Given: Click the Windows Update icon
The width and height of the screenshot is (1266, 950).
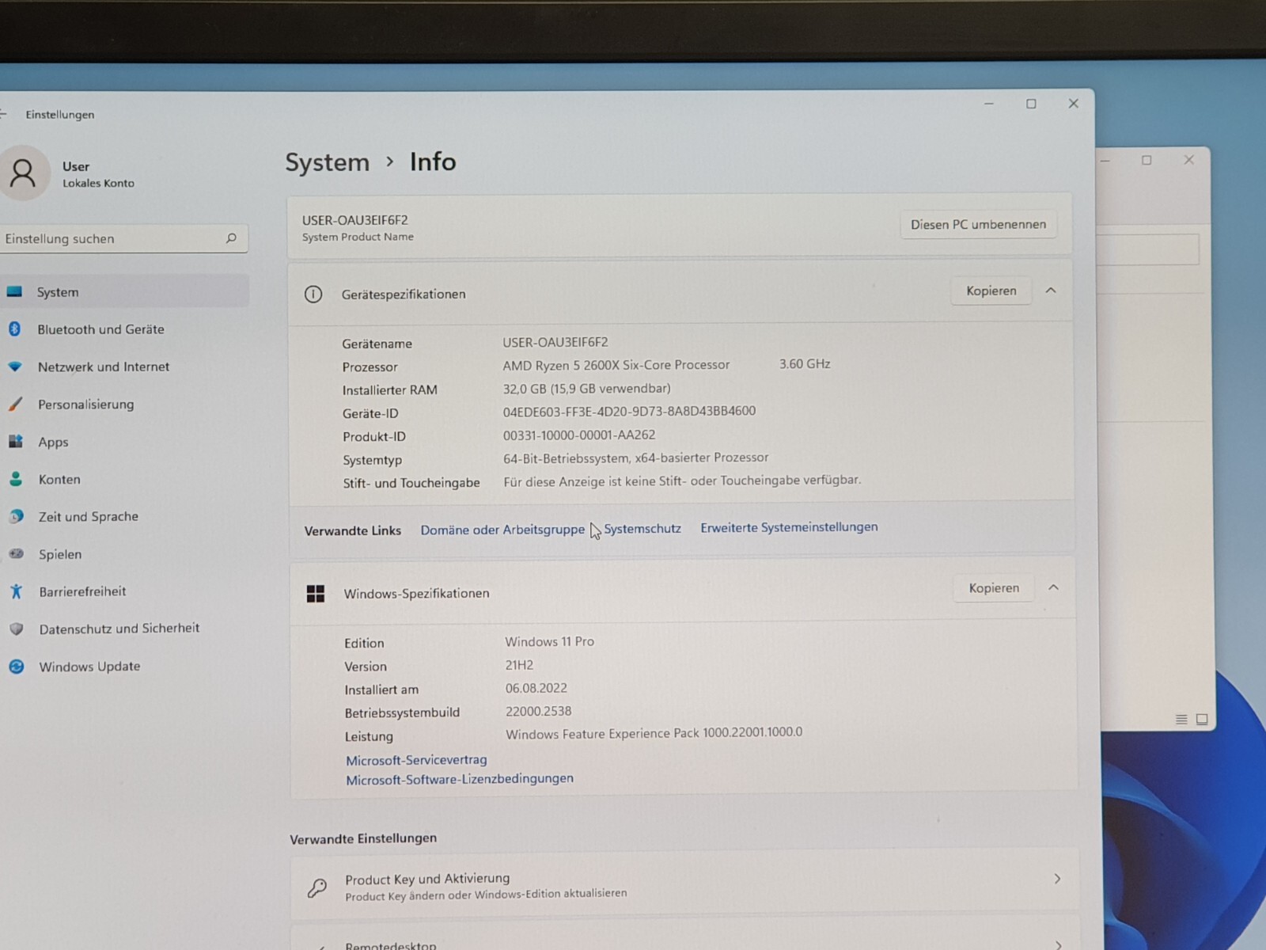Looking at the screenshot, I should [17, 667].
